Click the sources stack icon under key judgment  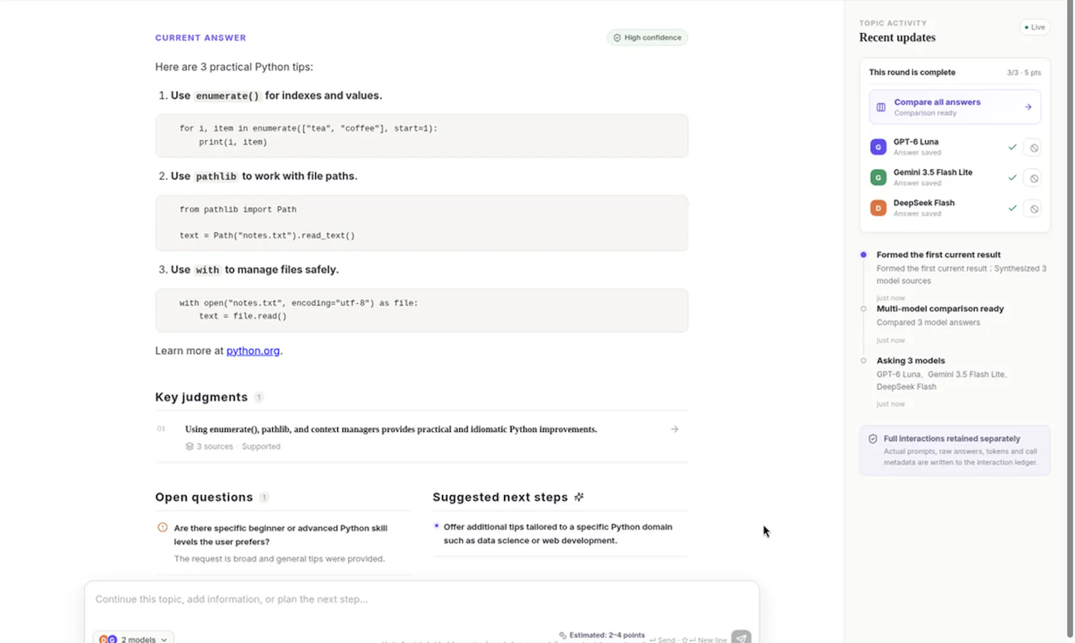pos(189,446)
